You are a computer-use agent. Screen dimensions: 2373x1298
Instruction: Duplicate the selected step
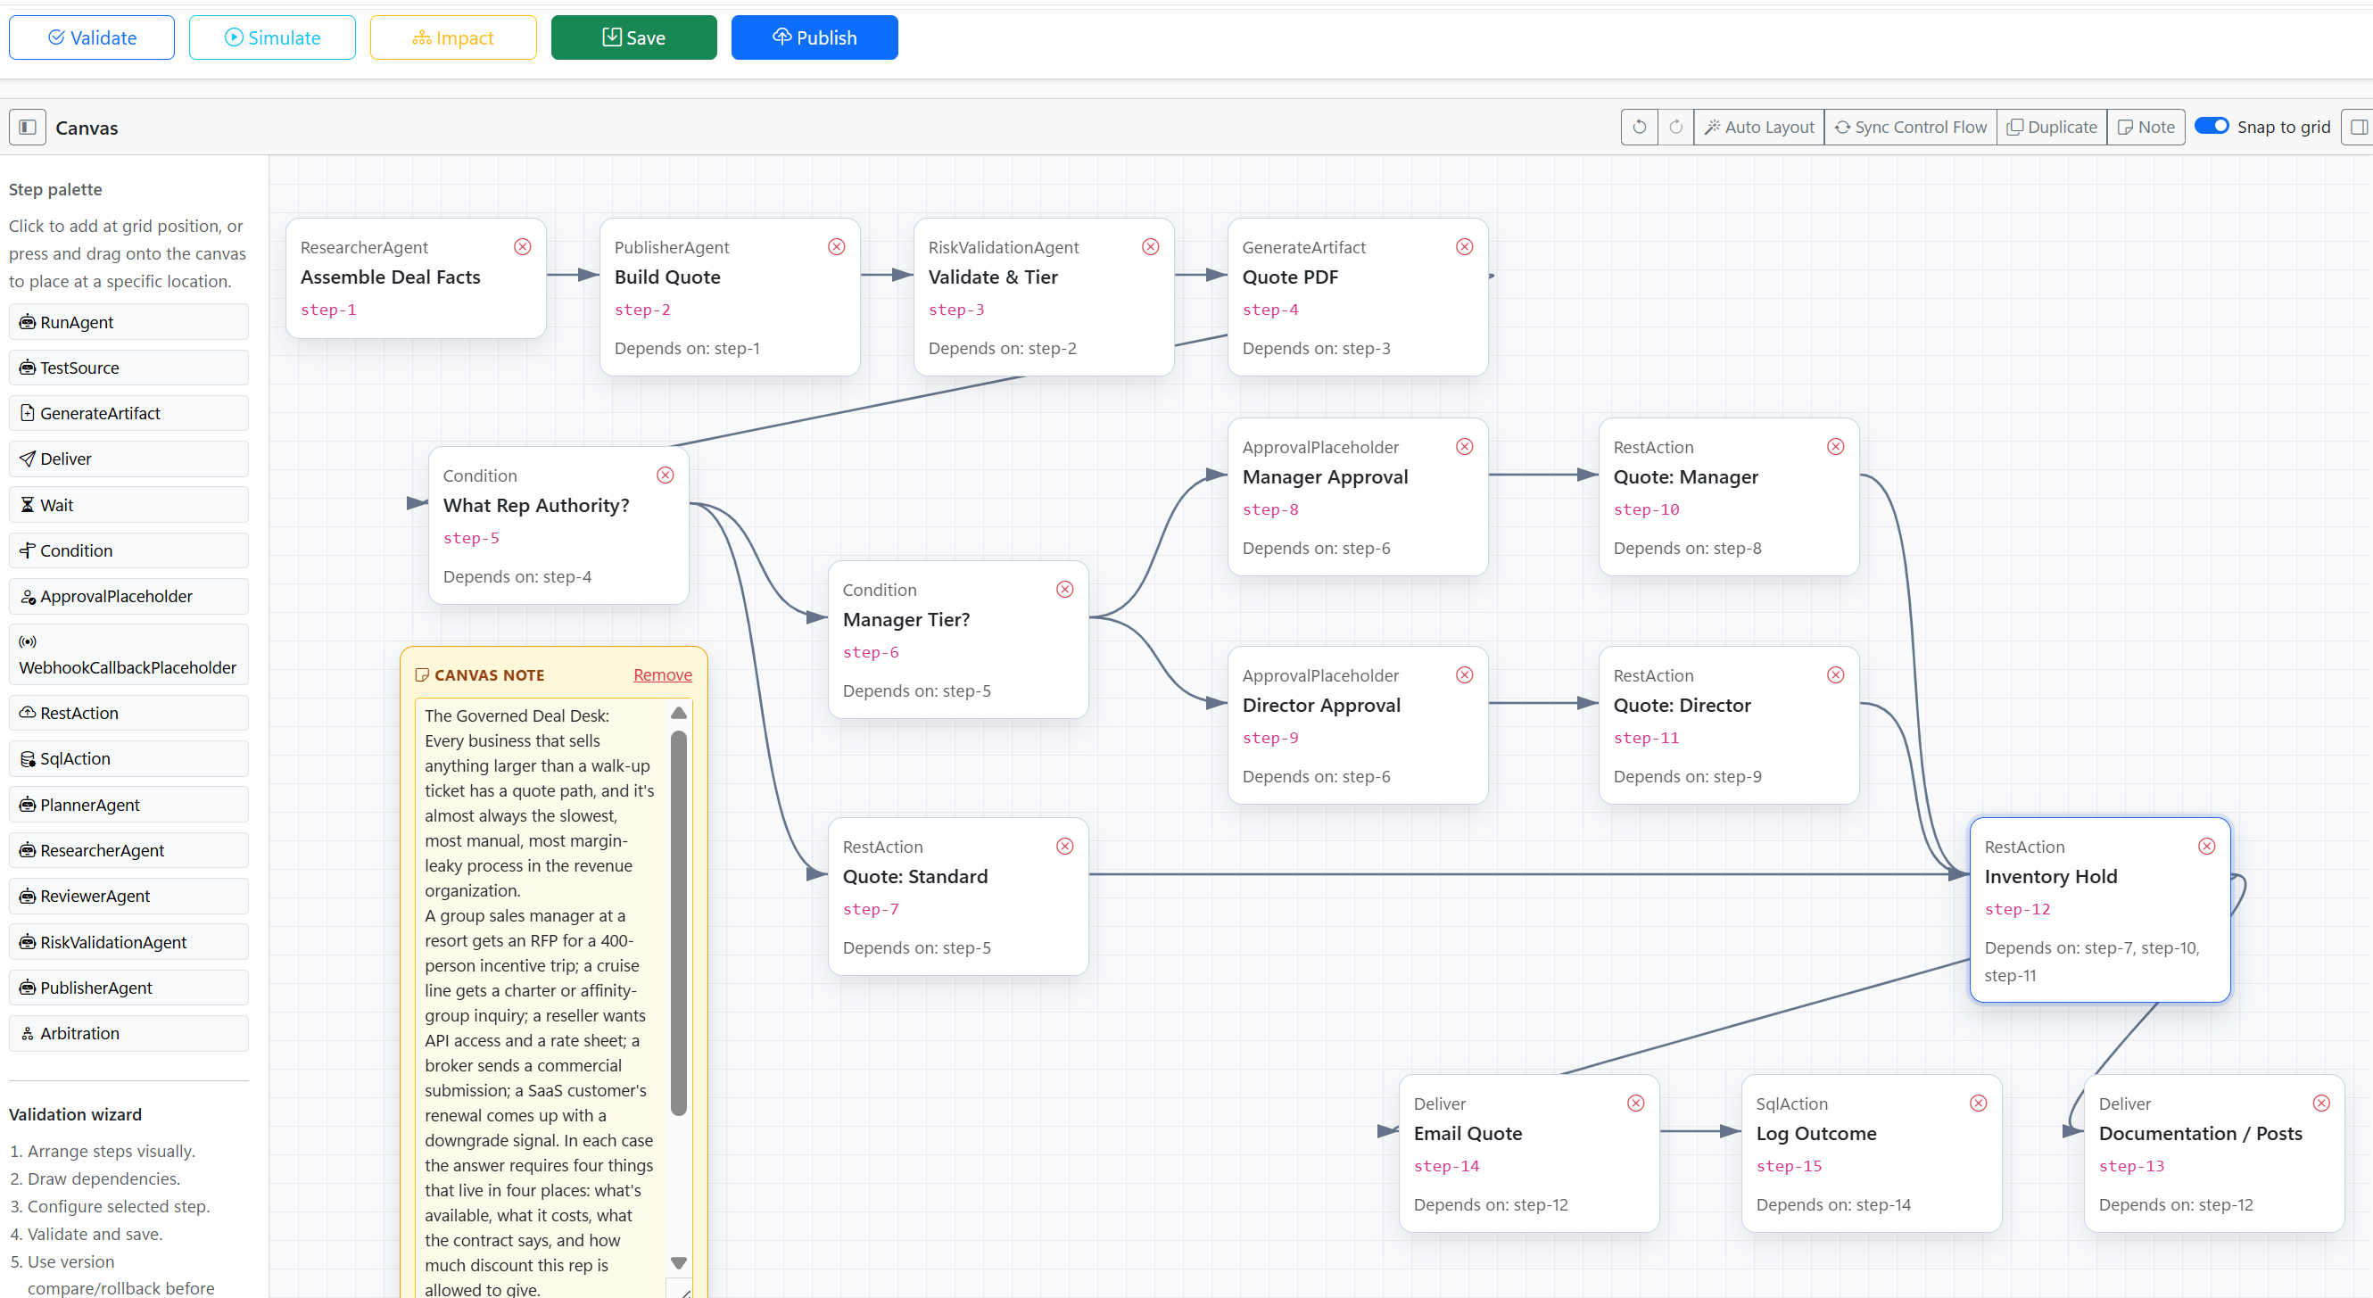click(x=2052, y=128)
